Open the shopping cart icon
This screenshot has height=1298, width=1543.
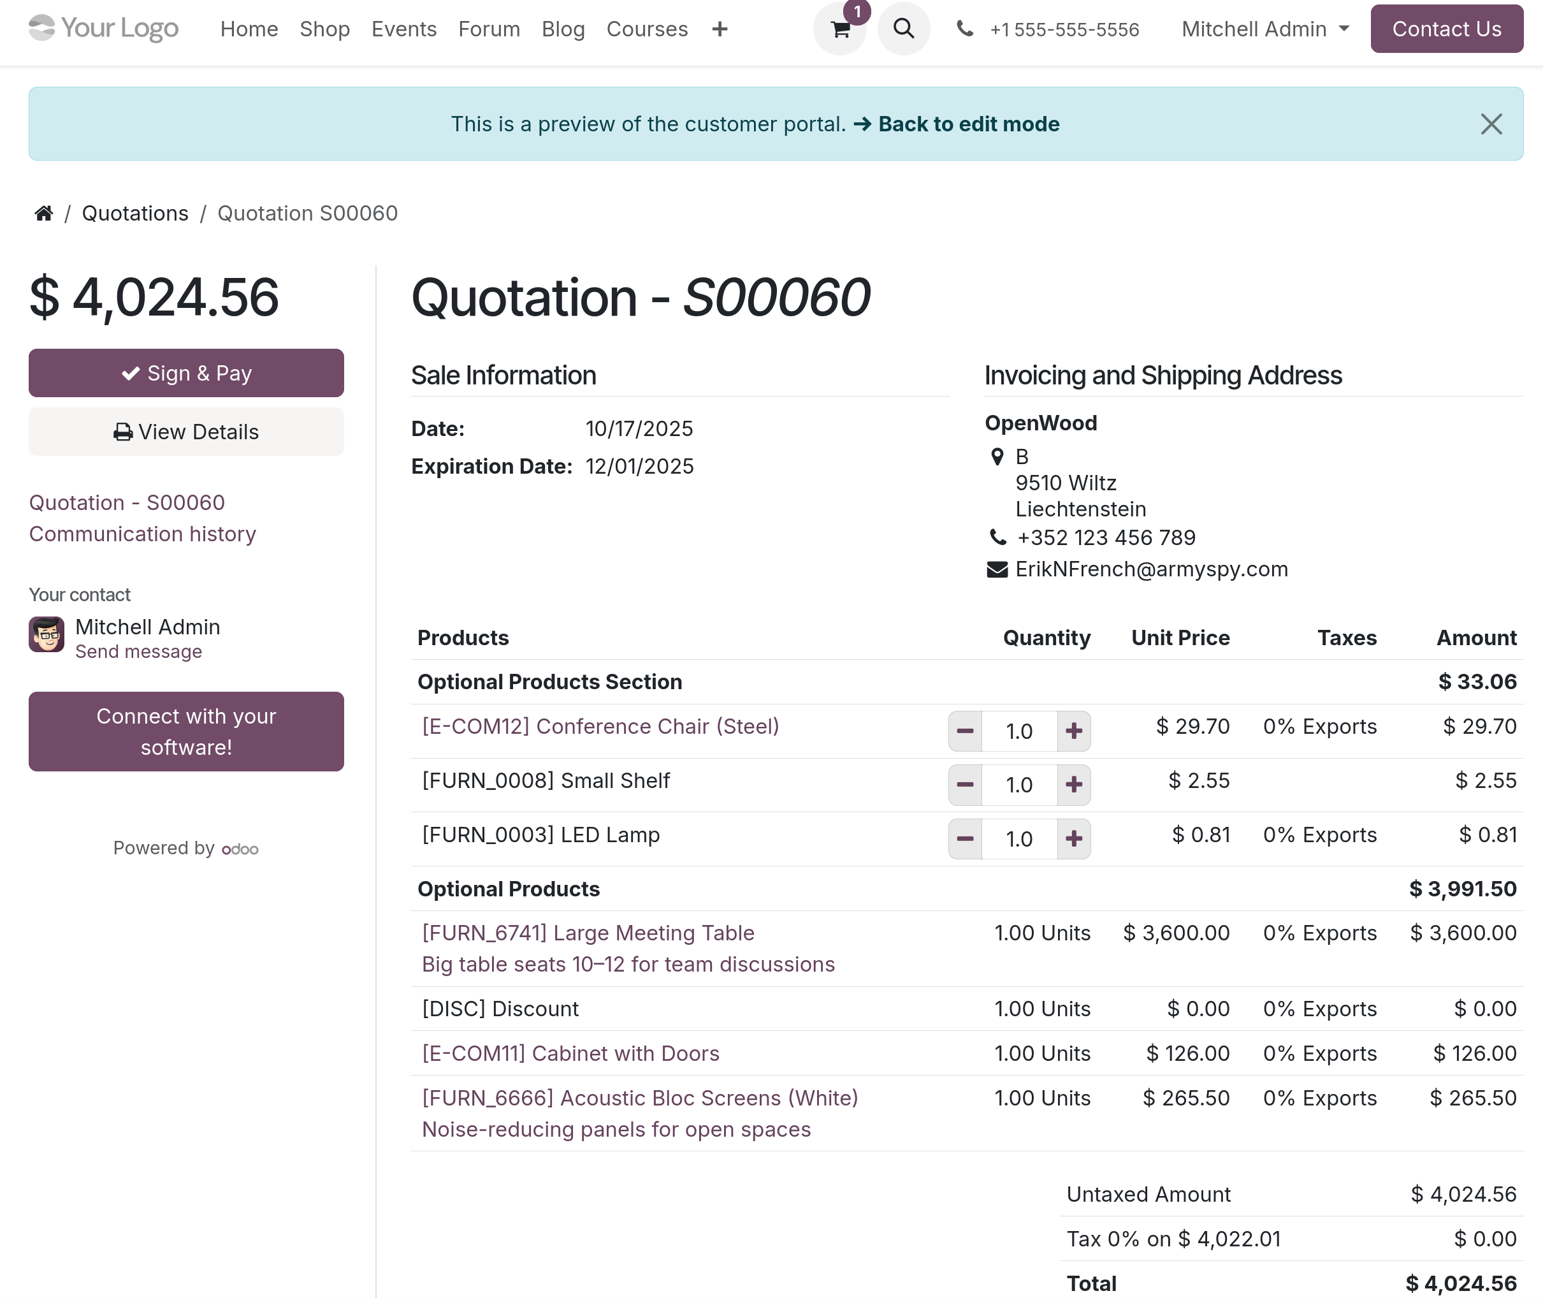pyautogui.click(x=840, y=29)
